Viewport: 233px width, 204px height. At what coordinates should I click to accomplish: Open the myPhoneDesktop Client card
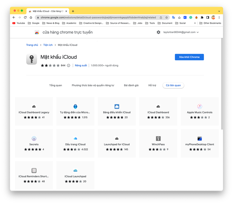[x=200, y=143]
